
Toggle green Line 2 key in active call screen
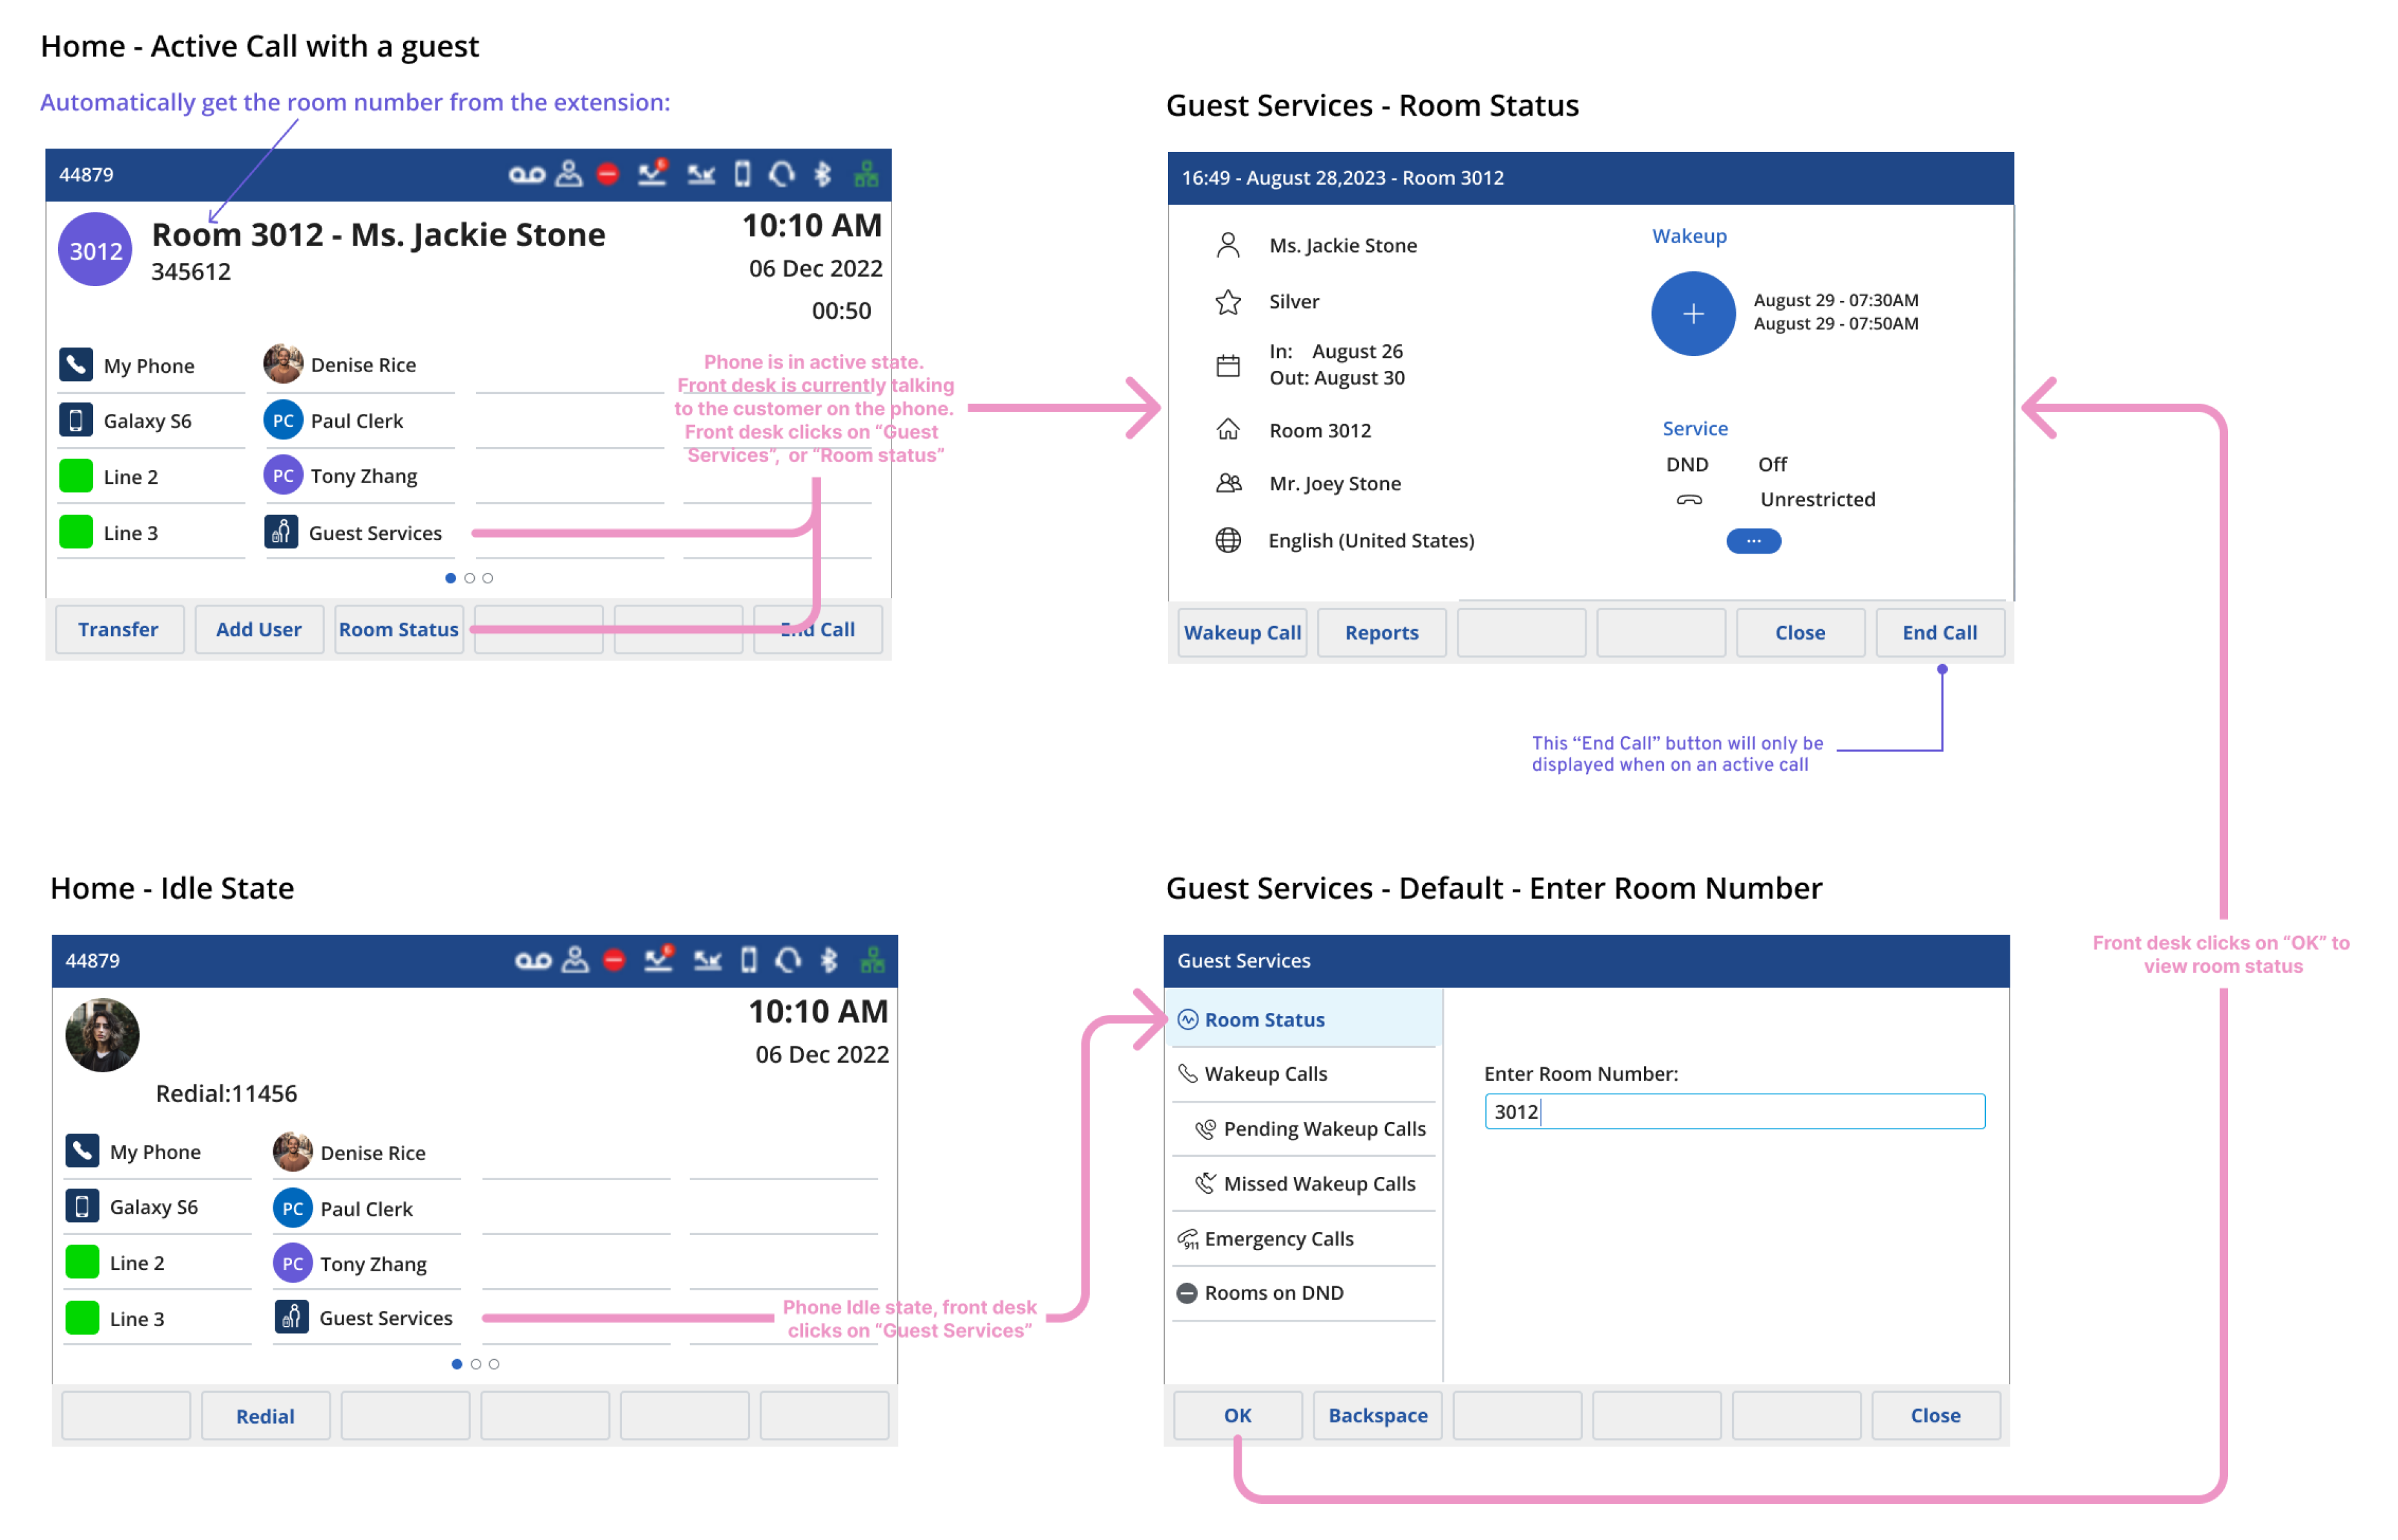coord(76,476)
